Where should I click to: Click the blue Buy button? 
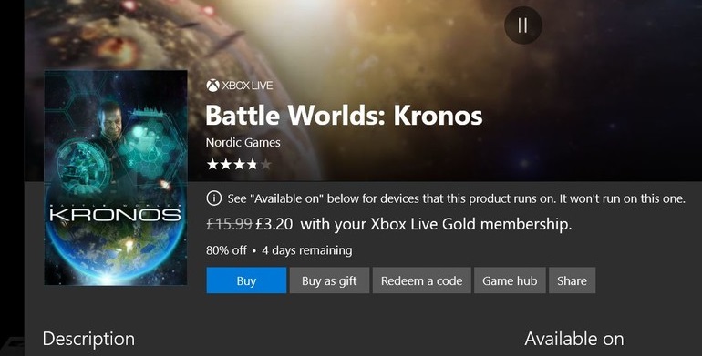[x=246, y=280]
